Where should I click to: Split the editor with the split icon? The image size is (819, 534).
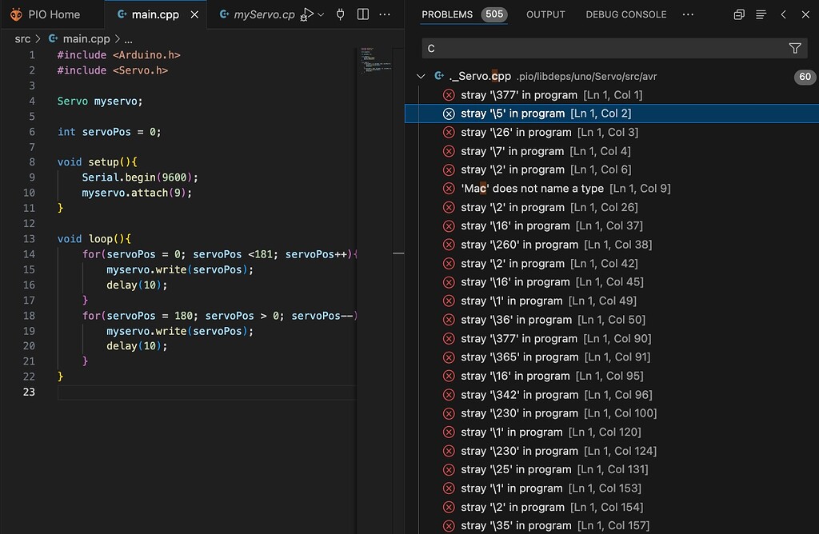[363, 14]
